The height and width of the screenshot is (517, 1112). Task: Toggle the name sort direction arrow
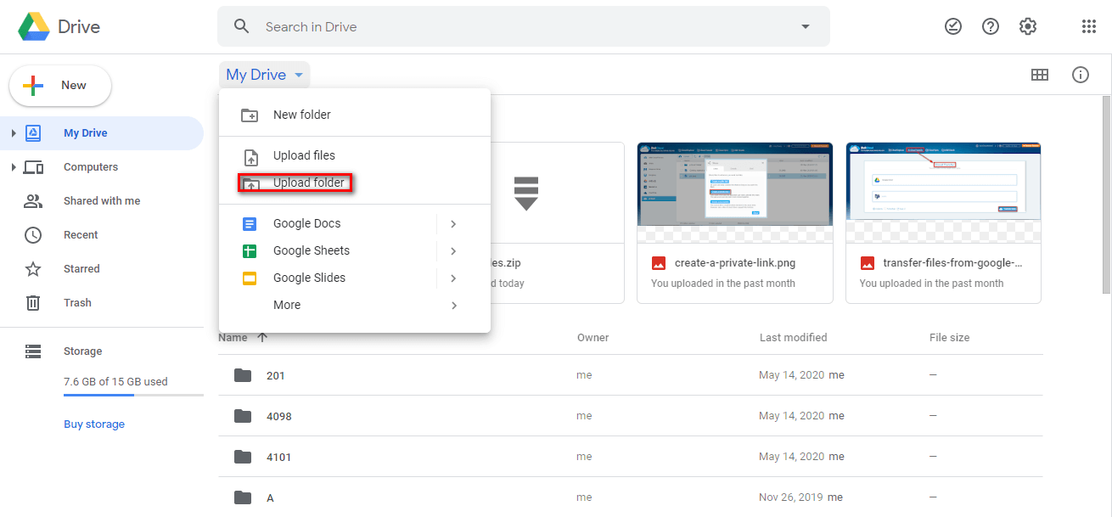[262, 337]
